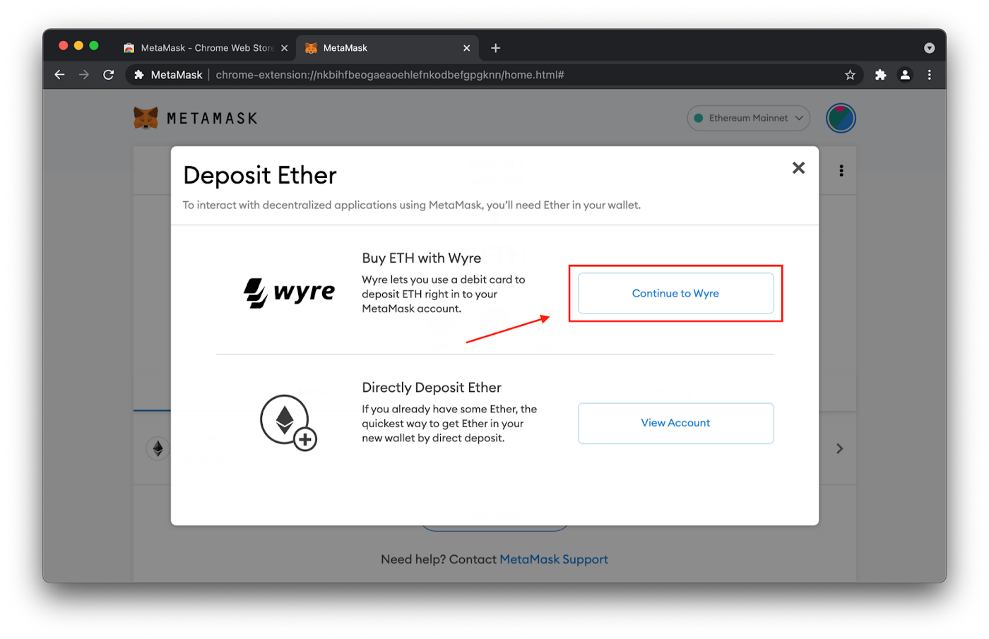989x639 pixels.
Task: Open the Ethereum Mainnet network dropdown
Action: 748,118
